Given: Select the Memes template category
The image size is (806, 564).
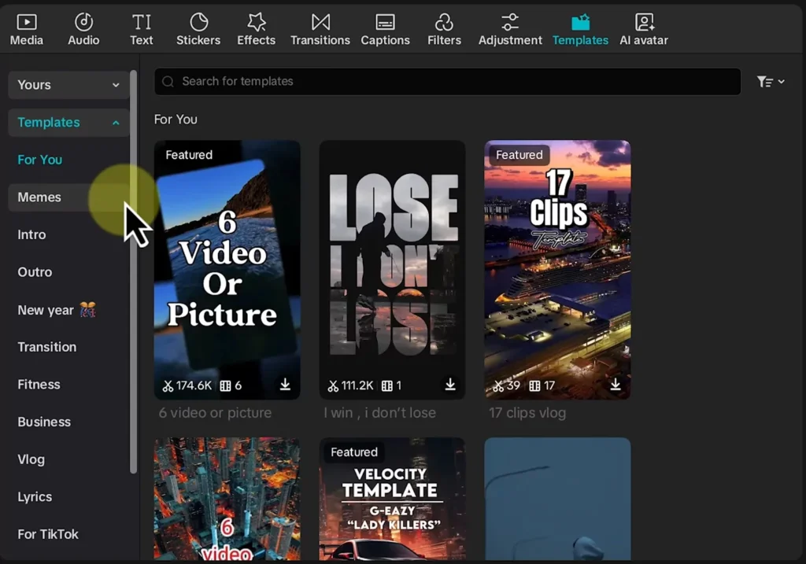Looking at the screenshot, I should coord(39,197).
